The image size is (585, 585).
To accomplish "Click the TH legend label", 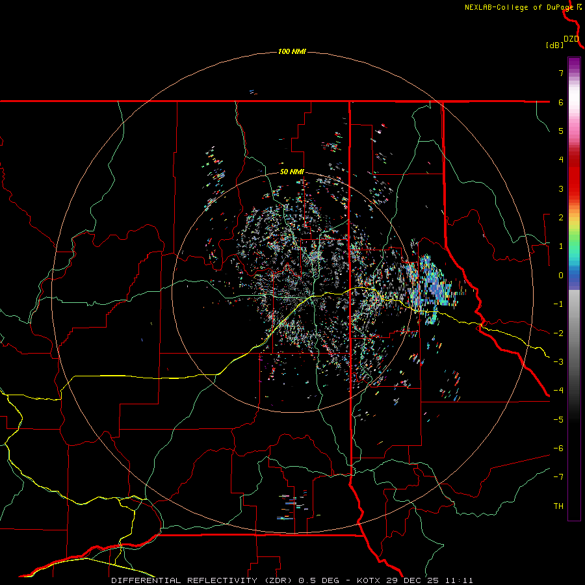I will click(558, 506).
